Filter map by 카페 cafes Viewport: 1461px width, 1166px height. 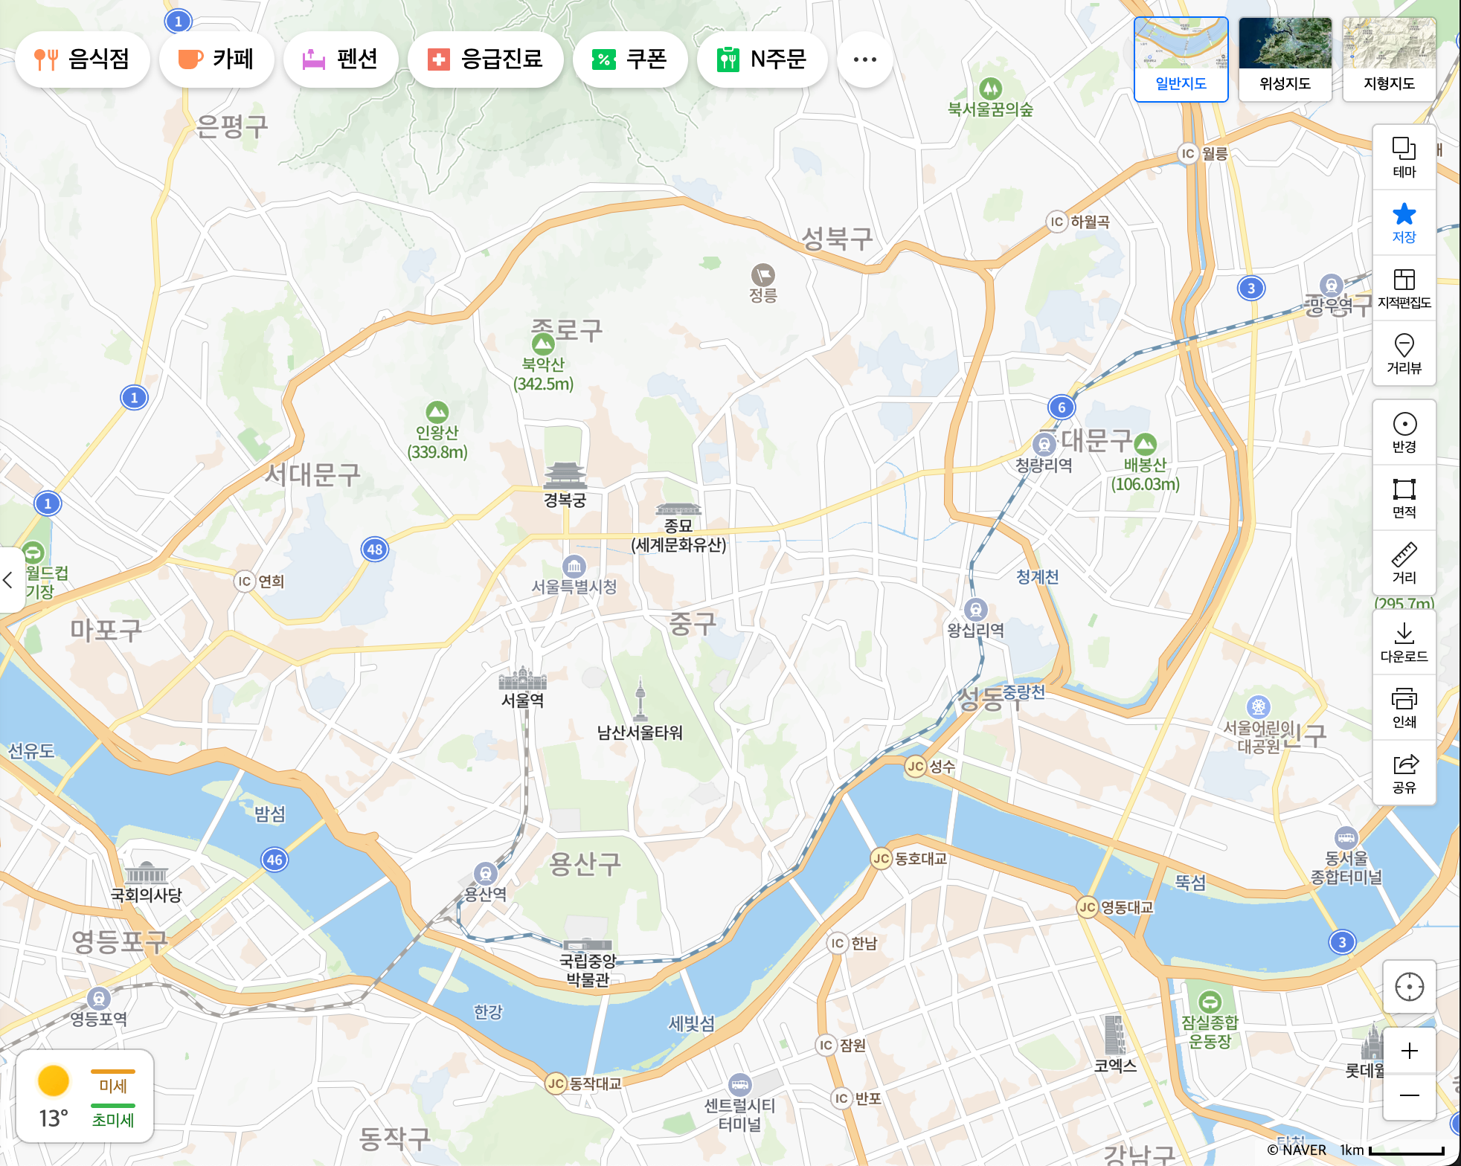216,59
